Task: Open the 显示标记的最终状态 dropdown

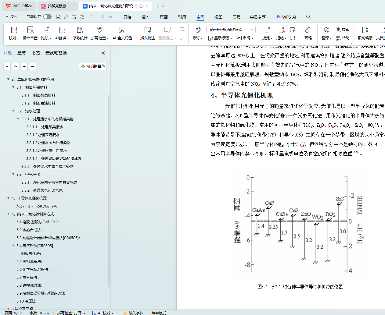Action: click(x=231, y=30)
